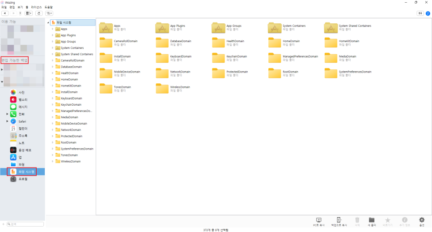Click the plus button beside search
The width and height of the screenshot is (432, 232).
tap(3, 224)
